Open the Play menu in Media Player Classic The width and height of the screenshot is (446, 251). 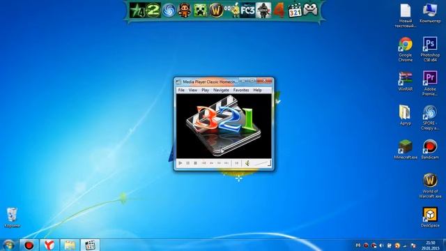pos(205,90)
